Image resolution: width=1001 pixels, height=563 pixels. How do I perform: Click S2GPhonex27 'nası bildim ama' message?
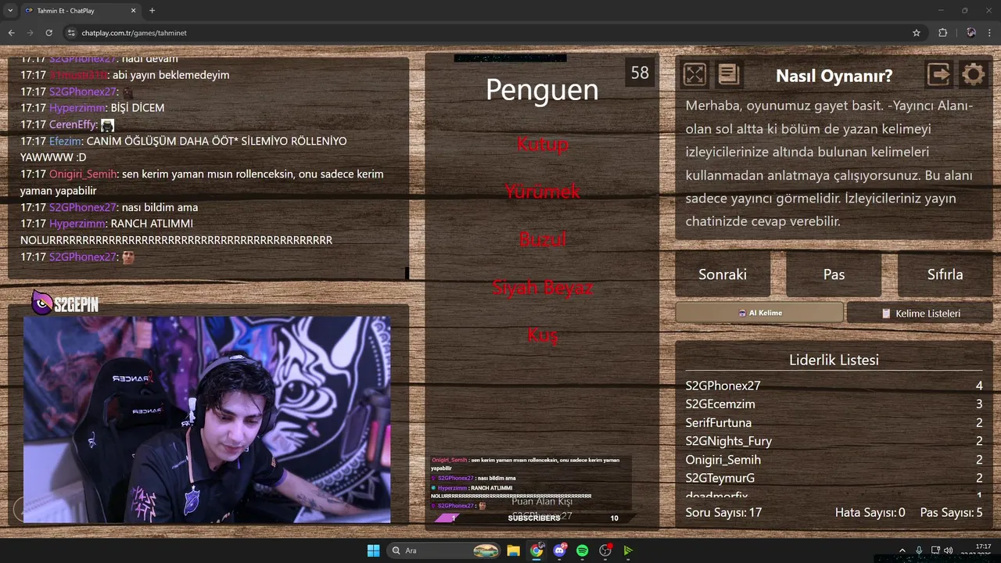click(109, 207)
